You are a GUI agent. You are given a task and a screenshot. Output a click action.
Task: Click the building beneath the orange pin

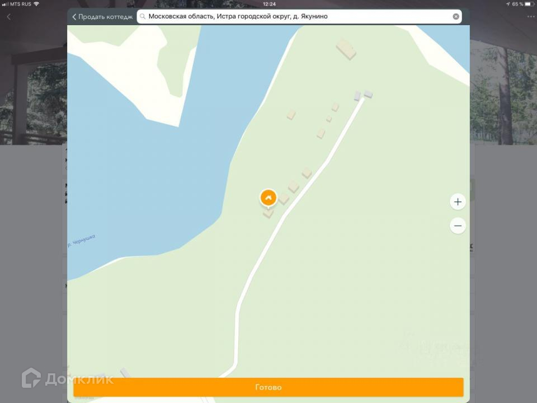click(x=268, y=213)
